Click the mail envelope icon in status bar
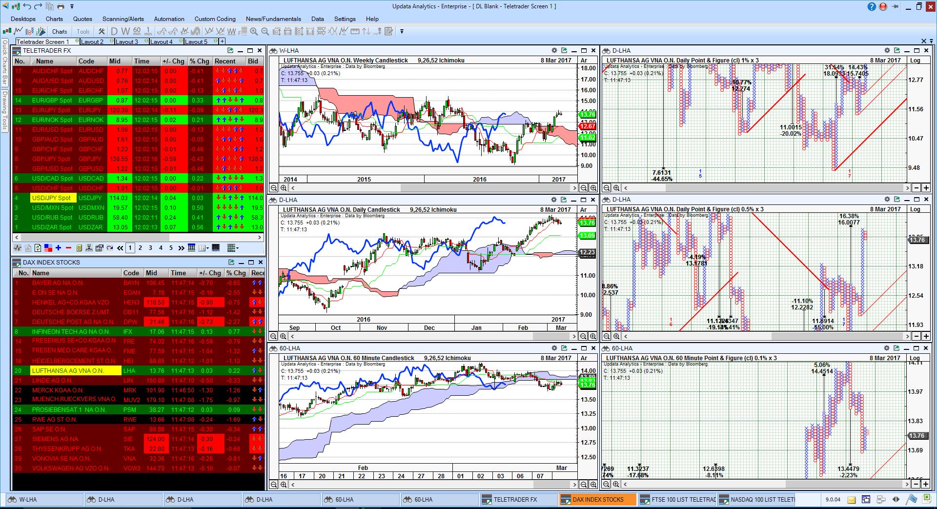Image resolution: width=937 pixels, height=509 pixels. [x=852, y=499]
